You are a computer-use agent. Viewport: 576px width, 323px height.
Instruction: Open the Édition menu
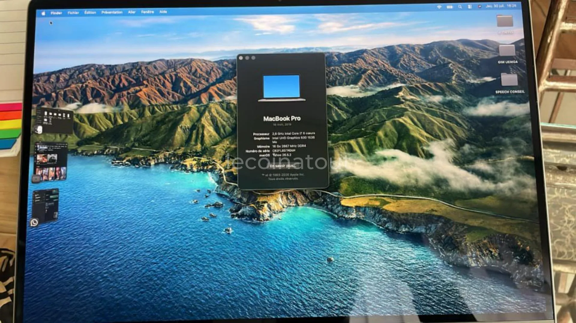(x=90, y=12)
